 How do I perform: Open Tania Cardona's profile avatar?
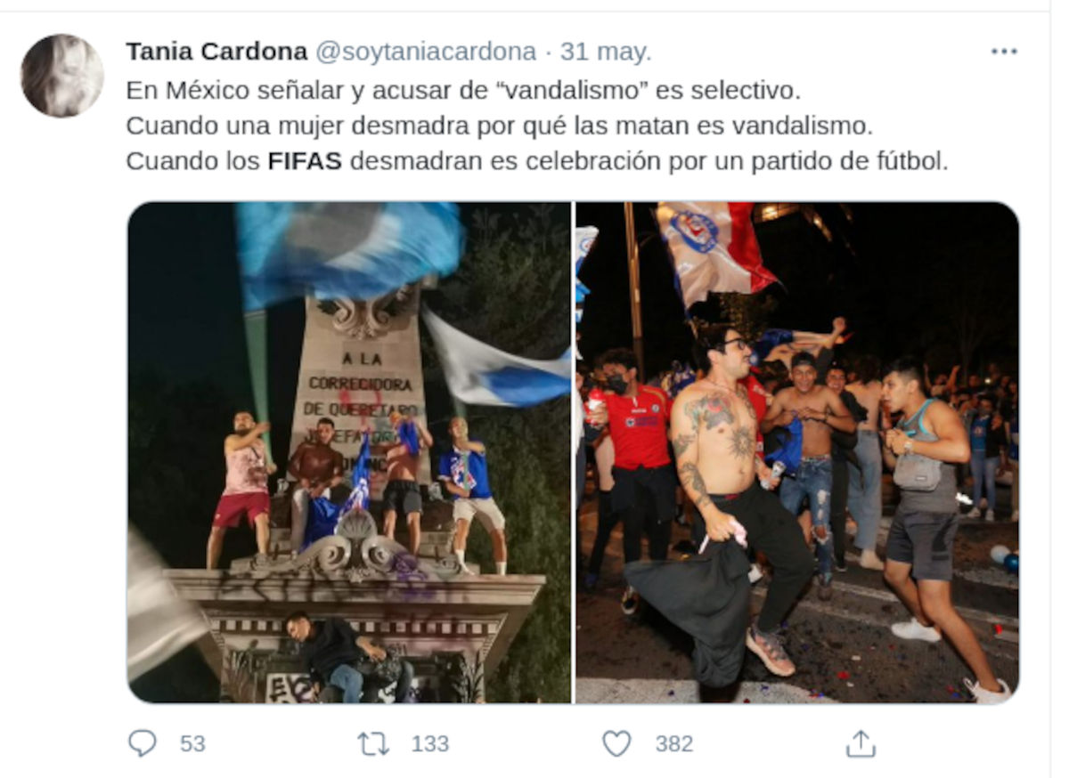coord(61,76)
